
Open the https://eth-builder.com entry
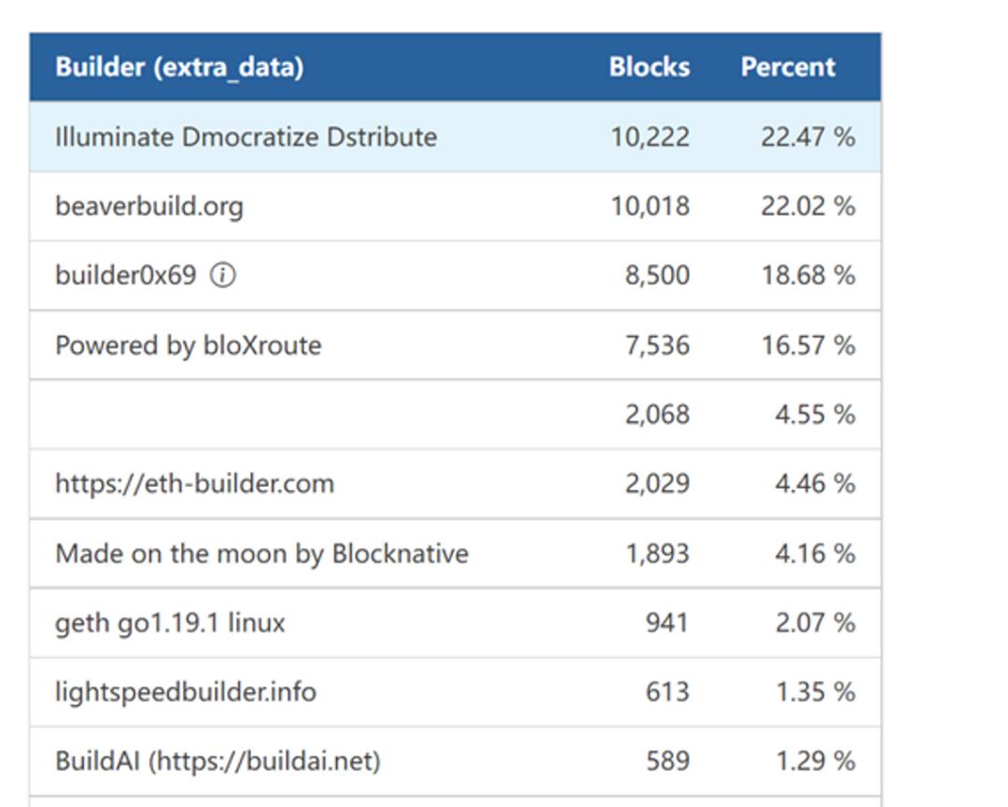(194, 483)
